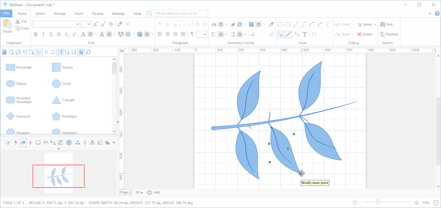441x208 pixels.
Task: Click new library icon in library toolbar
Action: 11,52
